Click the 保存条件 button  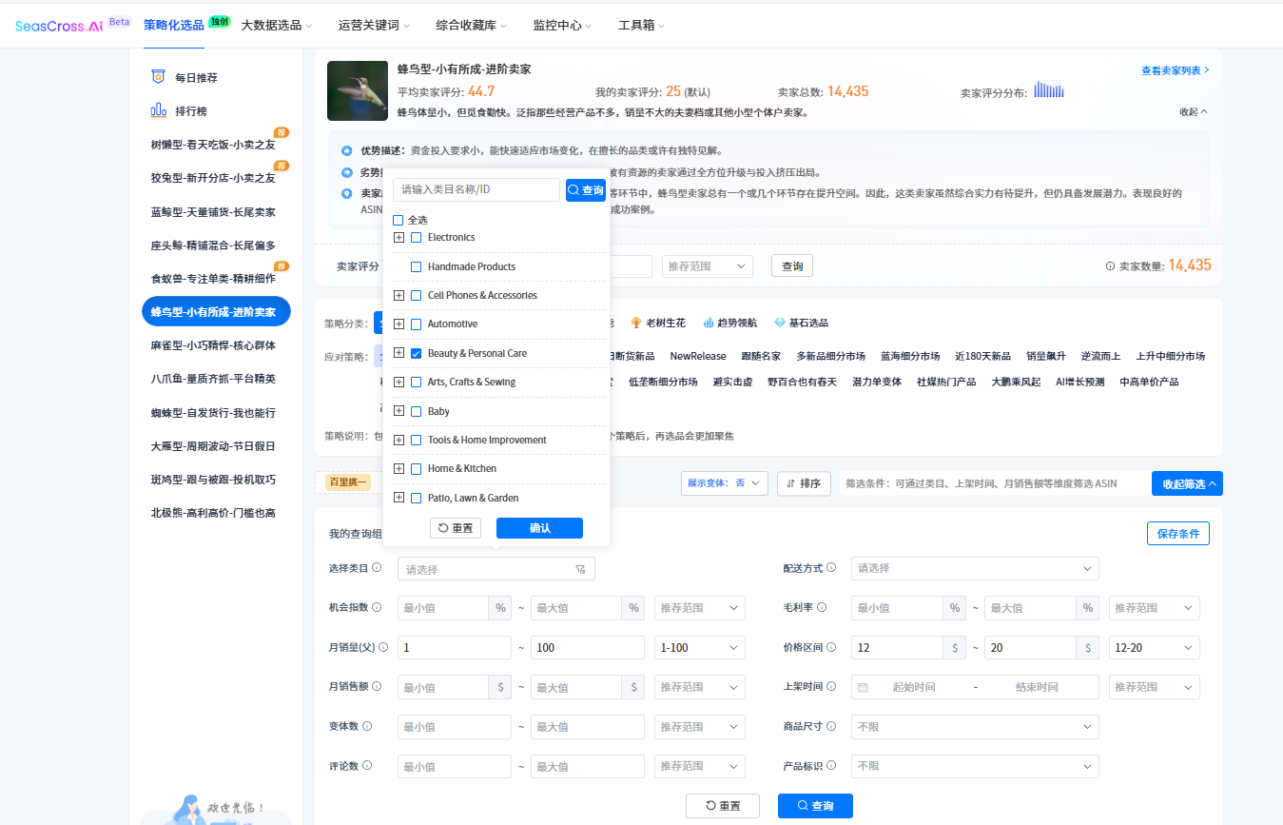[1177, 534]
